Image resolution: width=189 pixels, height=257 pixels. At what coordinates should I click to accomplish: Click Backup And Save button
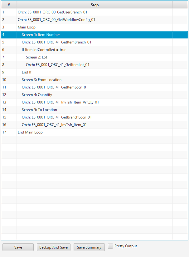(53, 247)
